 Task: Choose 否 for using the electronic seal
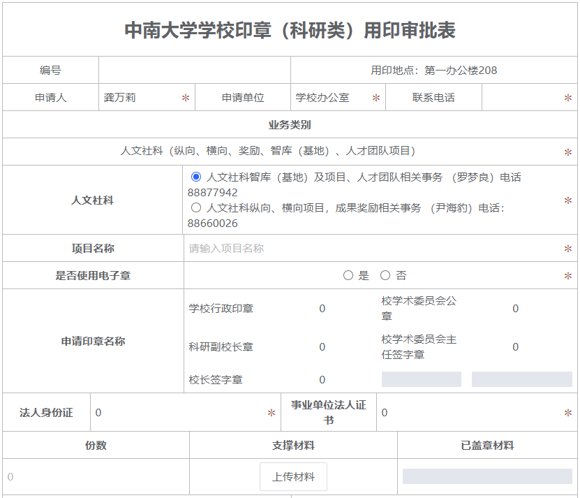tap(385, 275)
